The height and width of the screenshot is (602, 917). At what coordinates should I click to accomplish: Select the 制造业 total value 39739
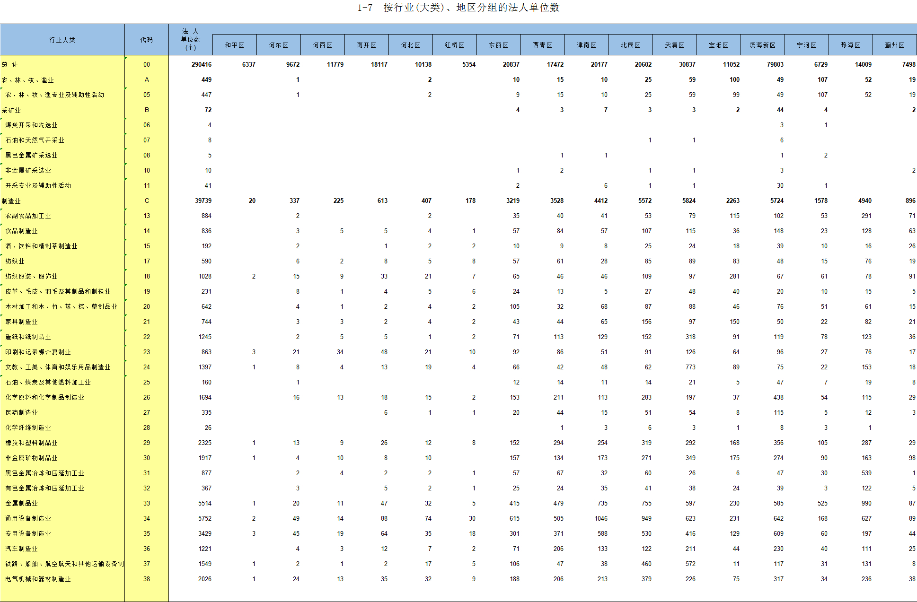point(203,201)
